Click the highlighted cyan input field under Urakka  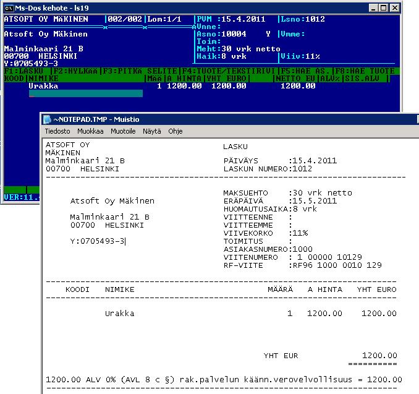(x=86, y=93)
